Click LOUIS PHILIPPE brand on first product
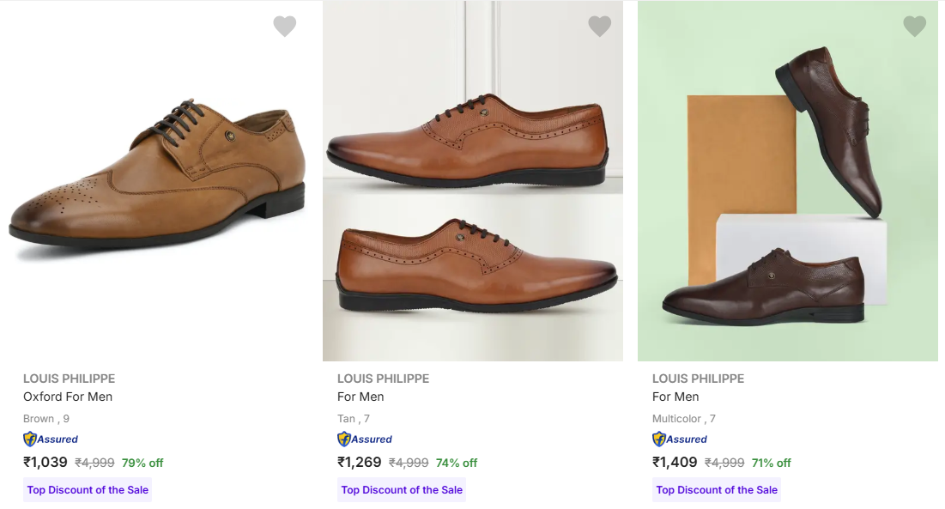Viewport: 945px width, 509px height. click(69, 379)
